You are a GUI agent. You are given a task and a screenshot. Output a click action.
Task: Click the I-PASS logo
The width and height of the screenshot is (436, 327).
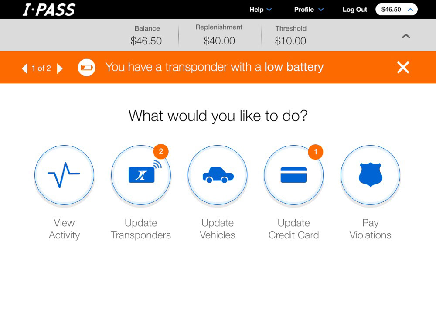(49, 10)
